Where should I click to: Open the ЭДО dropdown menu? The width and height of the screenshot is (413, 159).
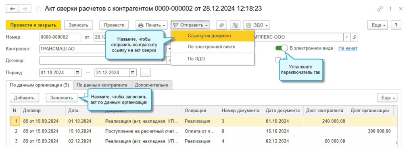(x=257, y=25)
